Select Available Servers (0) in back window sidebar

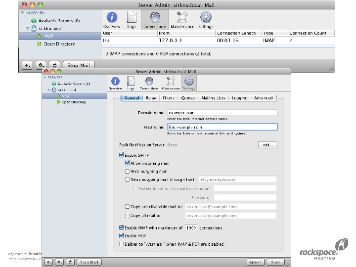(59, 21)
